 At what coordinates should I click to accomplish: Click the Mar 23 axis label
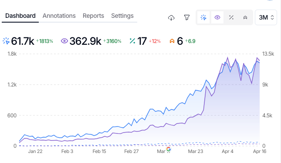pyautogui.click(x=196, y=151)
